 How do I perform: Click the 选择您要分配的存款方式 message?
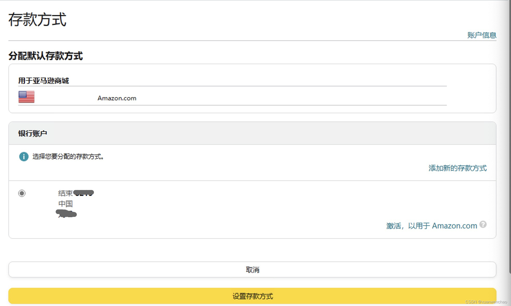(68, 156)
